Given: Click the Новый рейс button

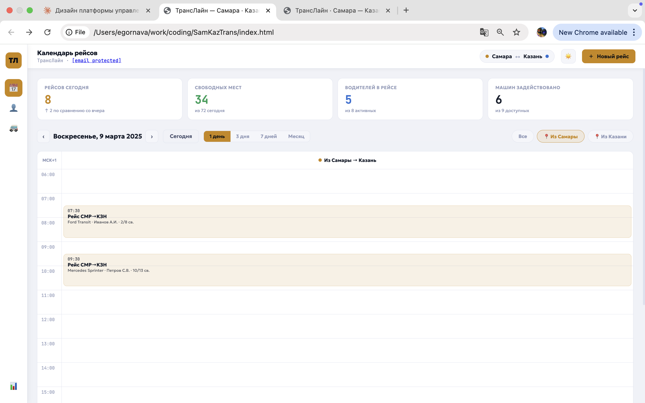Looking at the screenshot, I should tap(608, 56).
